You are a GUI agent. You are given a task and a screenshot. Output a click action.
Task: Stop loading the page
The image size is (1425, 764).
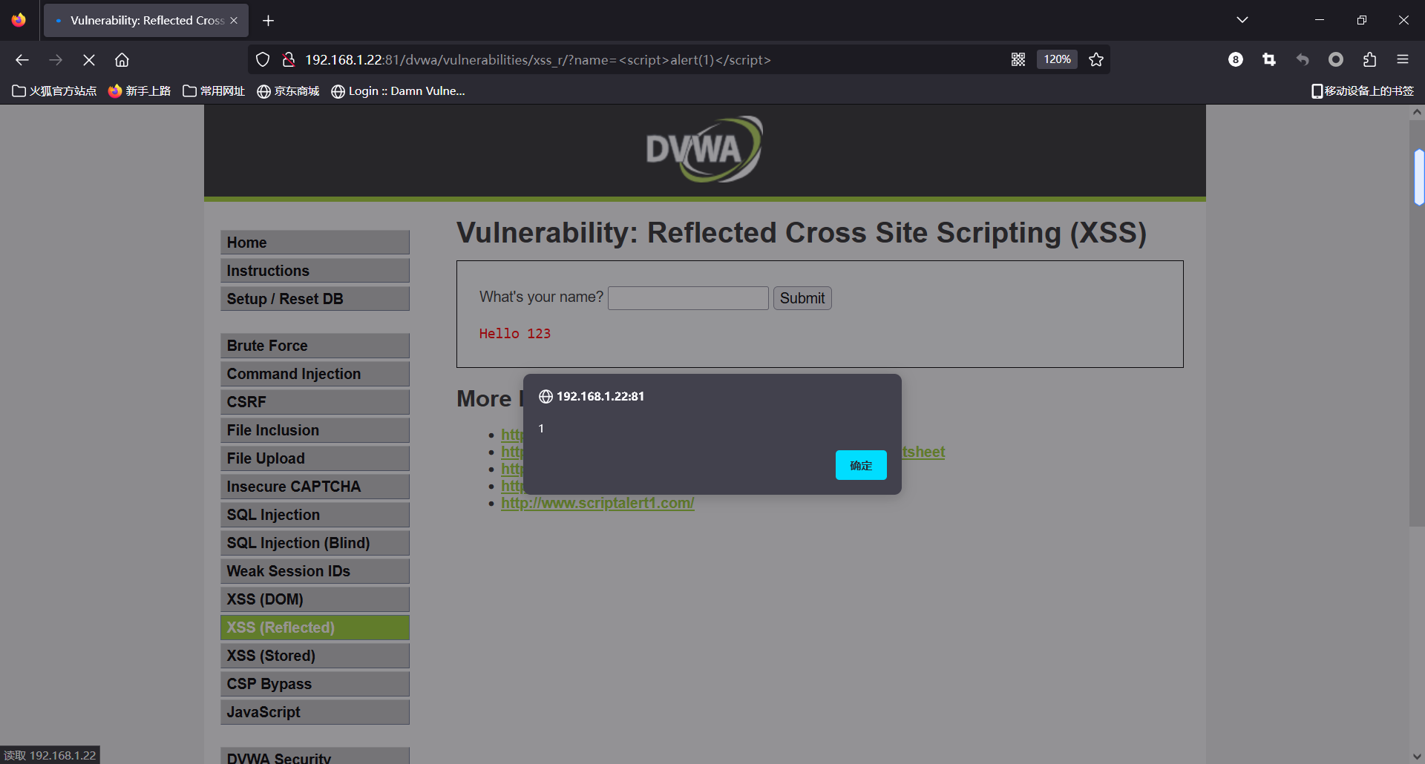point(88,60)
